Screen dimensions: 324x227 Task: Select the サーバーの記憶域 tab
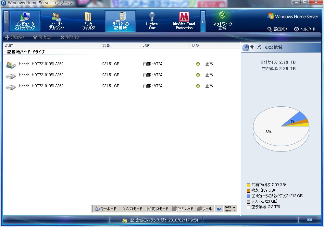coord(120,21)
